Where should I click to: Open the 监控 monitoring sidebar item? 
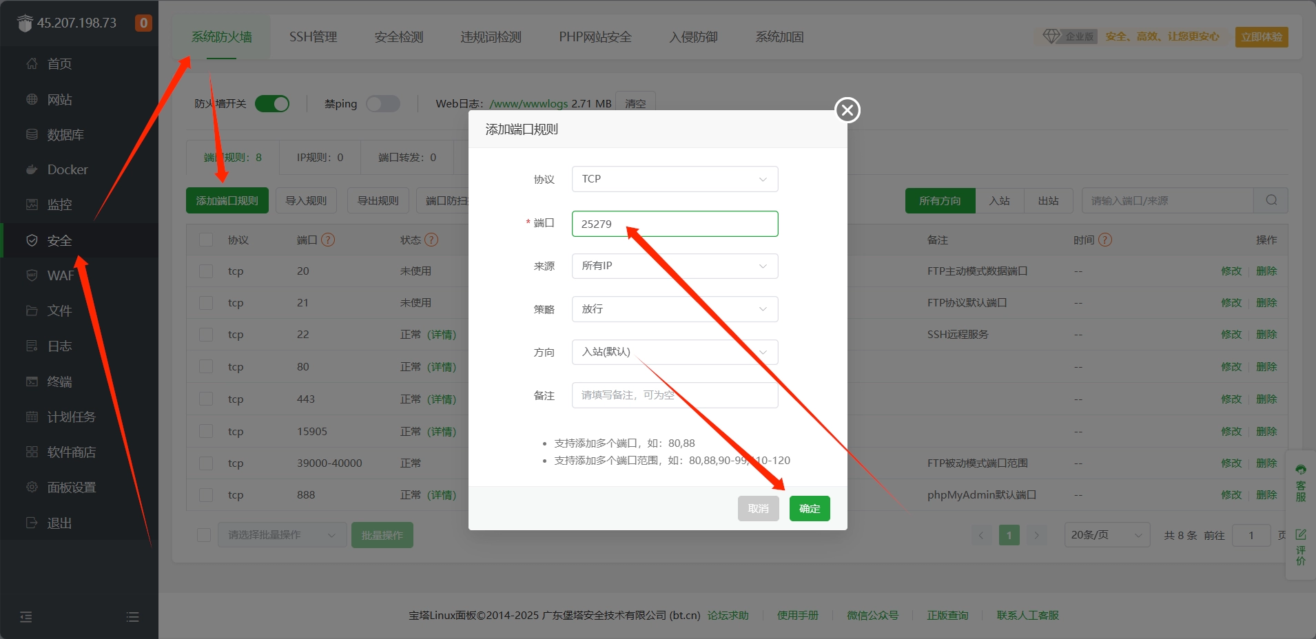(x=59, y=205)
